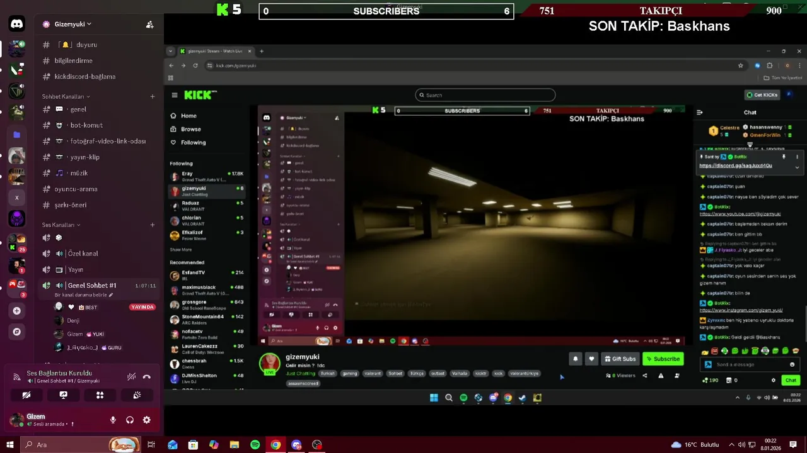Image resolution: width=807 pixels, height=453 pixels.
Task: Open the Invite People icon beside Gizemyuki
Action: tap(149, 25)
